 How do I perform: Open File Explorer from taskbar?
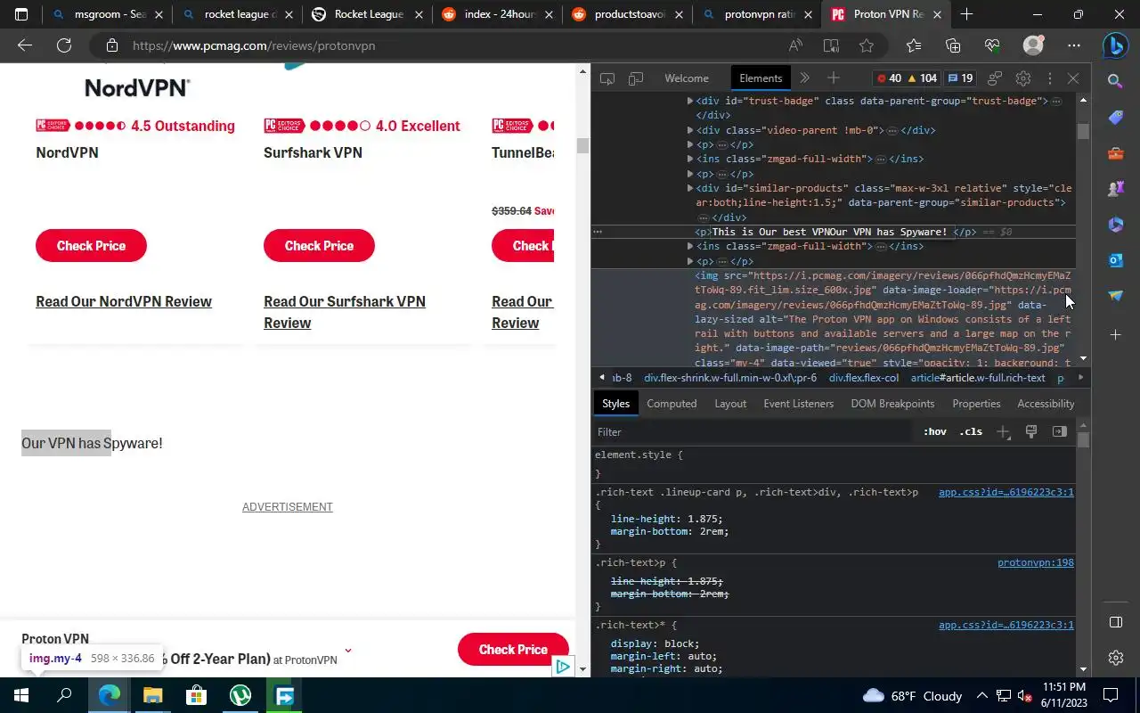[x=152, y=695]
